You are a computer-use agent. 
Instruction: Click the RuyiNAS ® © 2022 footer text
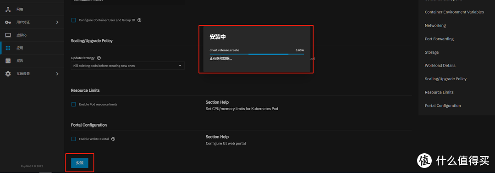coord(32,166)
